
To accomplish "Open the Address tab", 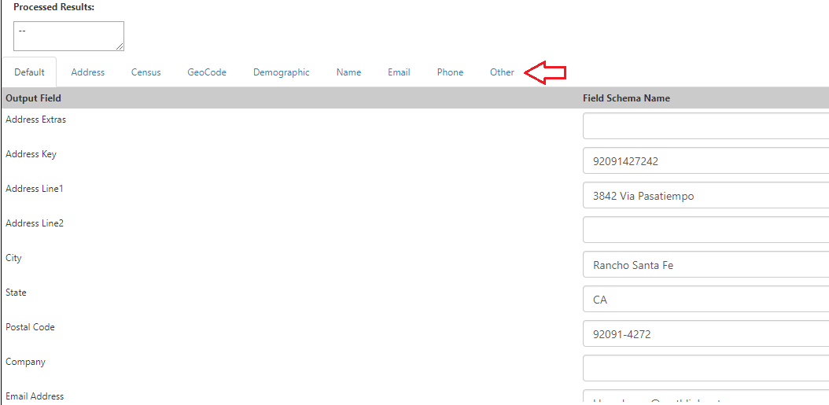I will pos(87,72).
